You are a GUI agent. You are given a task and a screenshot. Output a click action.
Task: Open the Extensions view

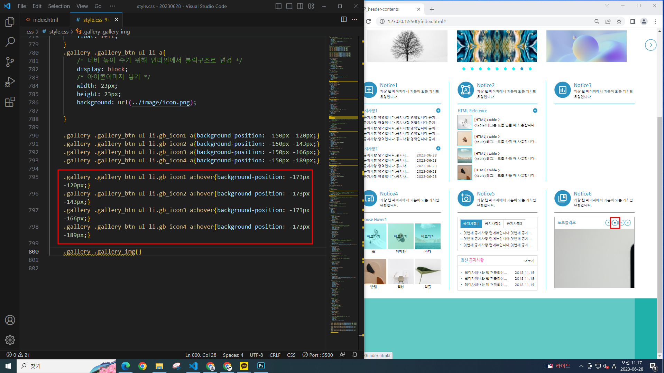coord(10,102)
